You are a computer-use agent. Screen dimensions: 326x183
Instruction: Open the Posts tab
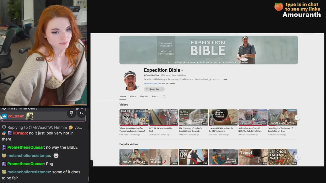[155, 96]
